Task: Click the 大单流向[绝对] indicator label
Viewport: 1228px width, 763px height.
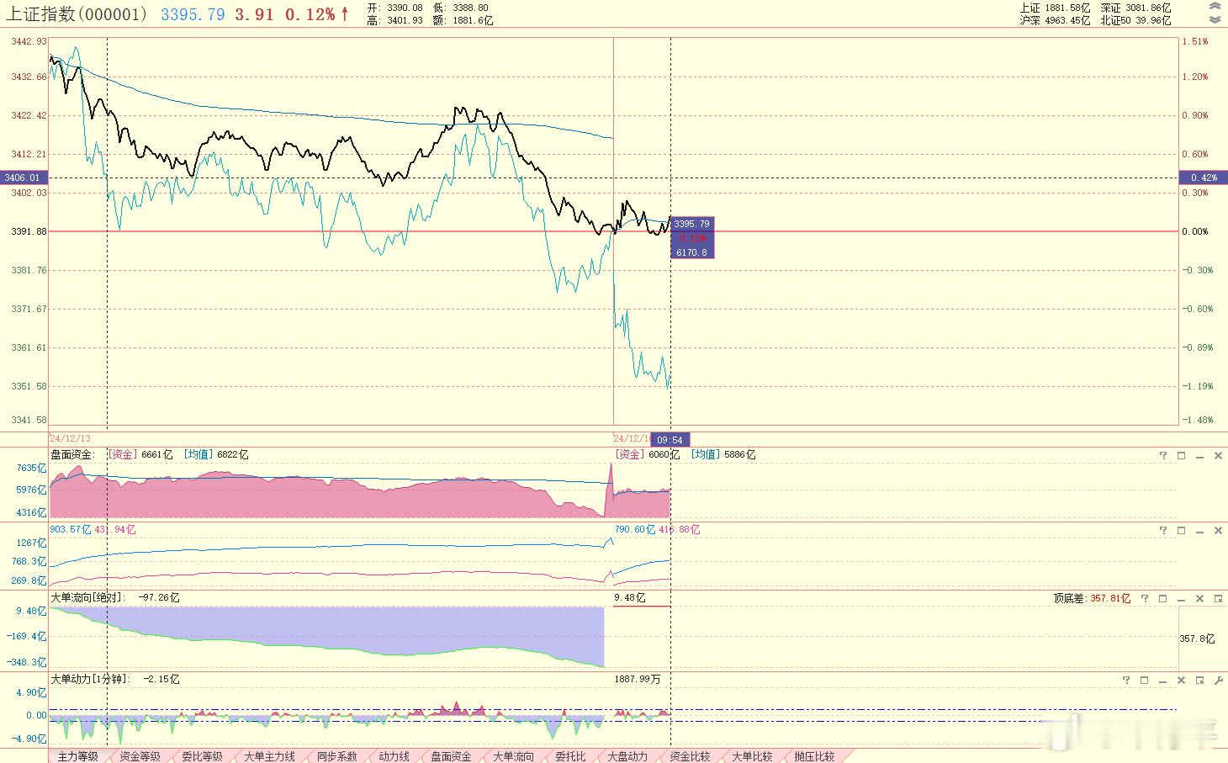Action: tap(87, 597)
